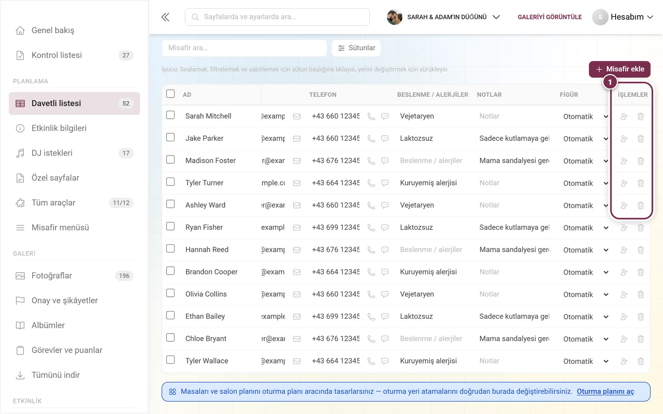Navigate to Fotoğraflar in the sidebar
Image resolution: width=663 pixels, height=414 pixels.
point(74,276)
